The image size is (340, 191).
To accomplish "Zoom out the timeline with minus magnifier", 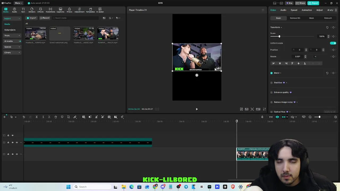I will coord(310,117).
